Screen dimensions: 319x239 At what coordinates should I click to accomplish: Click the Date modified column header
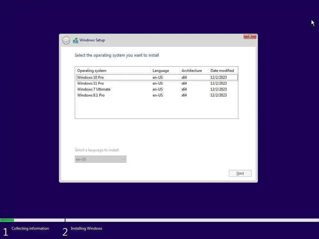223,71
